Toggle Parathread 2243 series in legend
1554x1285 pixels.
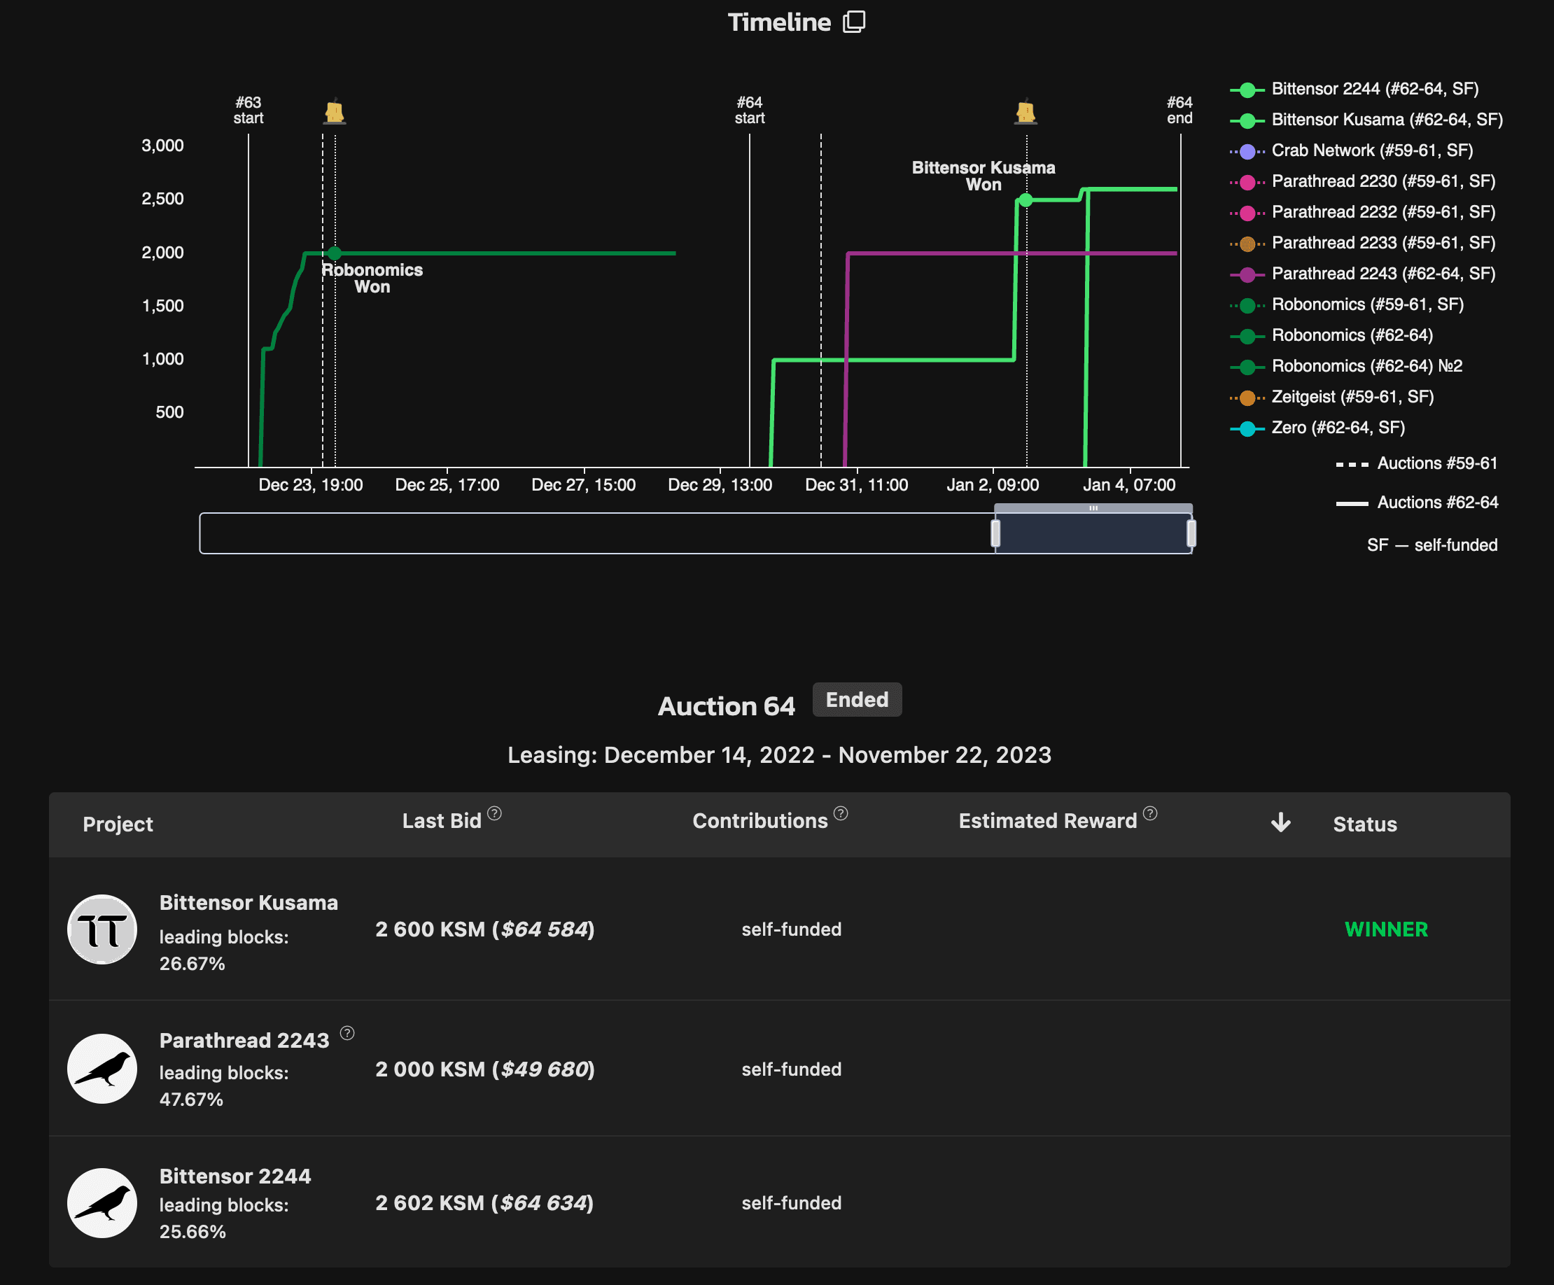coord(1362,274)
